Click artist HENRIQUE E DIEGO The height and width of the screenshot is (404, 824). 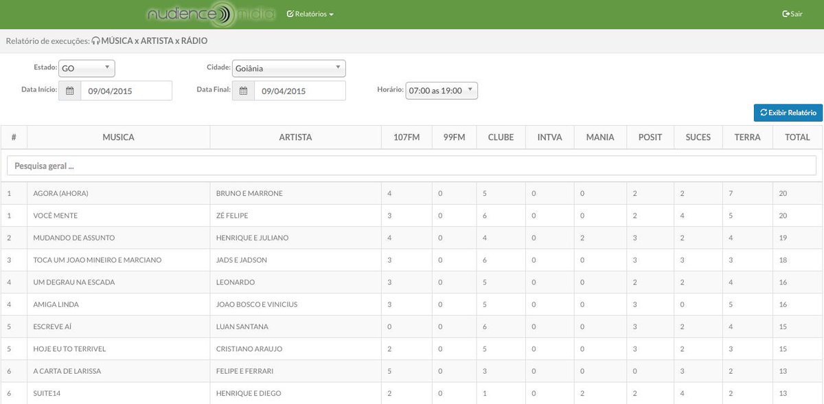tap(248, 393)
